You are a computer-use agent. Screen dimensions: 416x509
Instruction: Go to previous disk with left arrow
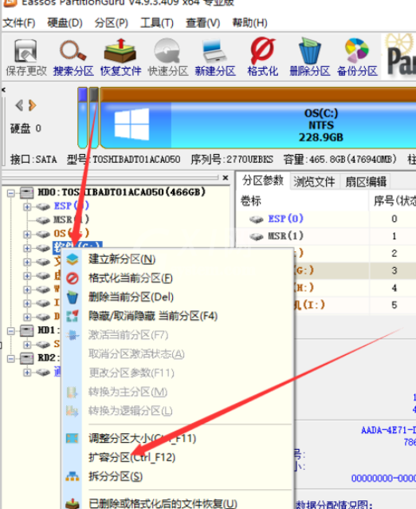point(19,105)
